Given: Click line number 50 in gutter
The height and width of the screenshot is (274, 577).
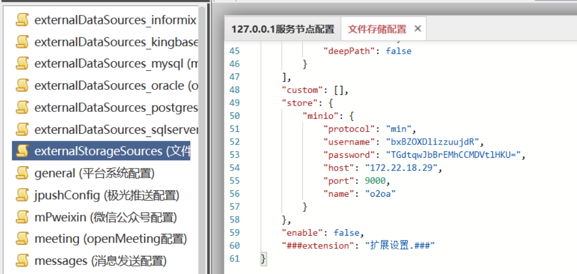Looking at the screenshot, I should (235, 116).
